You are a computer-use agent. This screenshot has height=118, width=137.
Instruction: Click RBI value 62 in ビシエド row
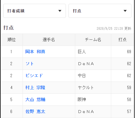pyautogui.click(x=129, y=76)
